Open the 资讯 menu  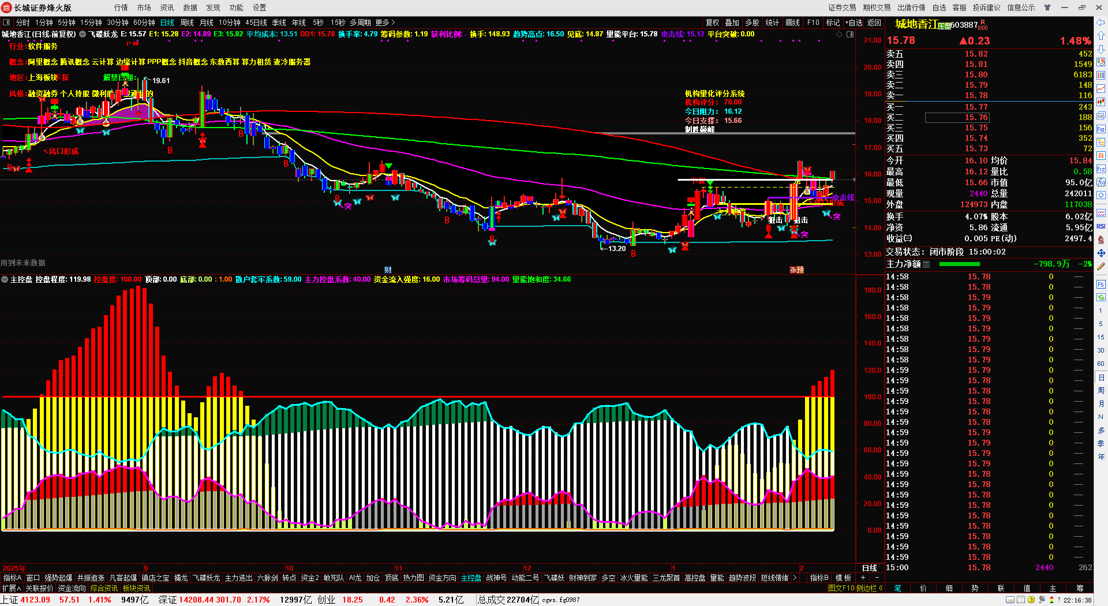pos(167,8)
